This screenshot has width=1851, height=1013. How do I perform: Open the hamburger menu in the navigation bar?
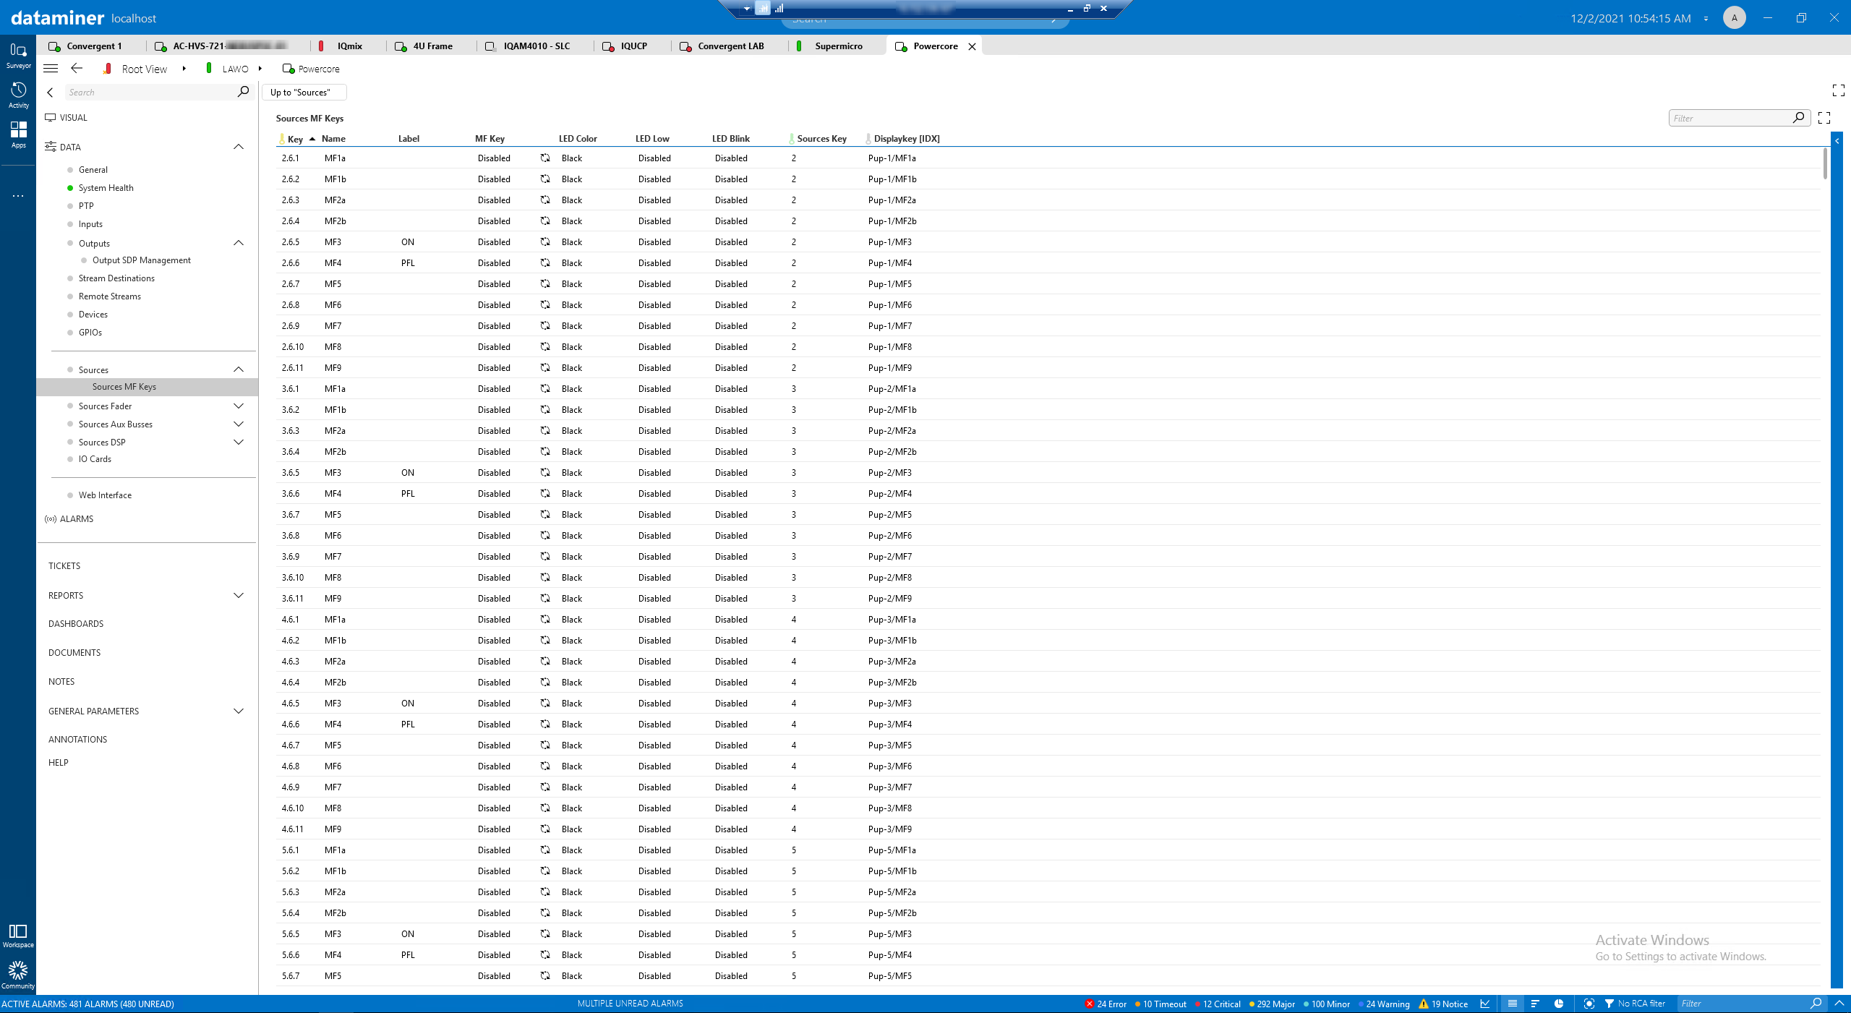coord(51,69)
